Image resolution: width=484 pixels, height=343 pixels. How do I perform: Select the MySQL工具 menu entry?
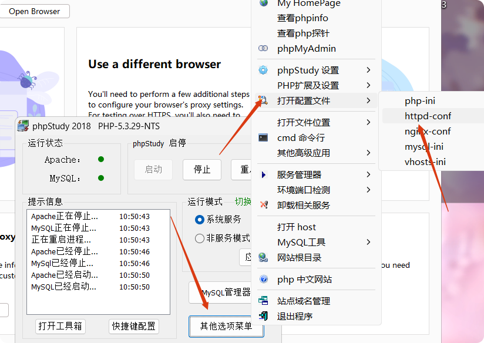(x=301, y=242)
